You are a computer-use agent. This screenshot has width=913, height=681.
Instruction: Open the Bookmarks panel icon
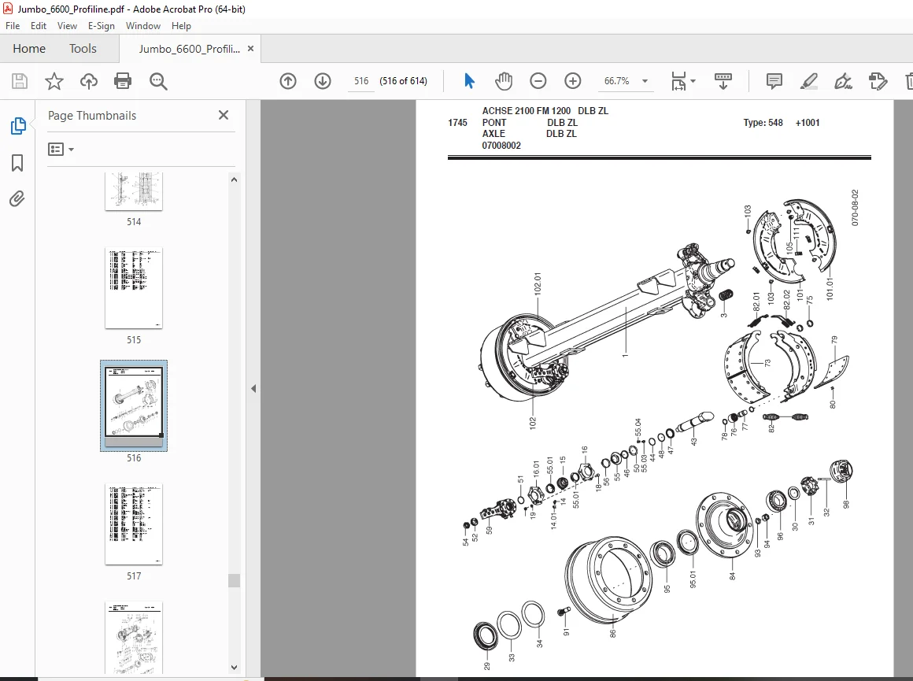click(x=17, y=162)
